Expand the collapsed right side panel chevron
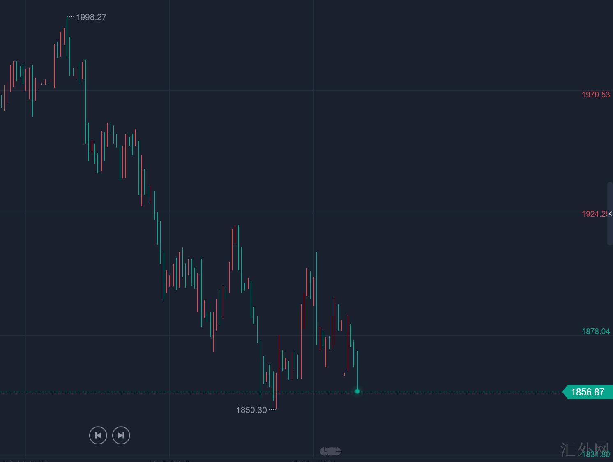Viewport: 613px width, 462px height. click(611, 214)
